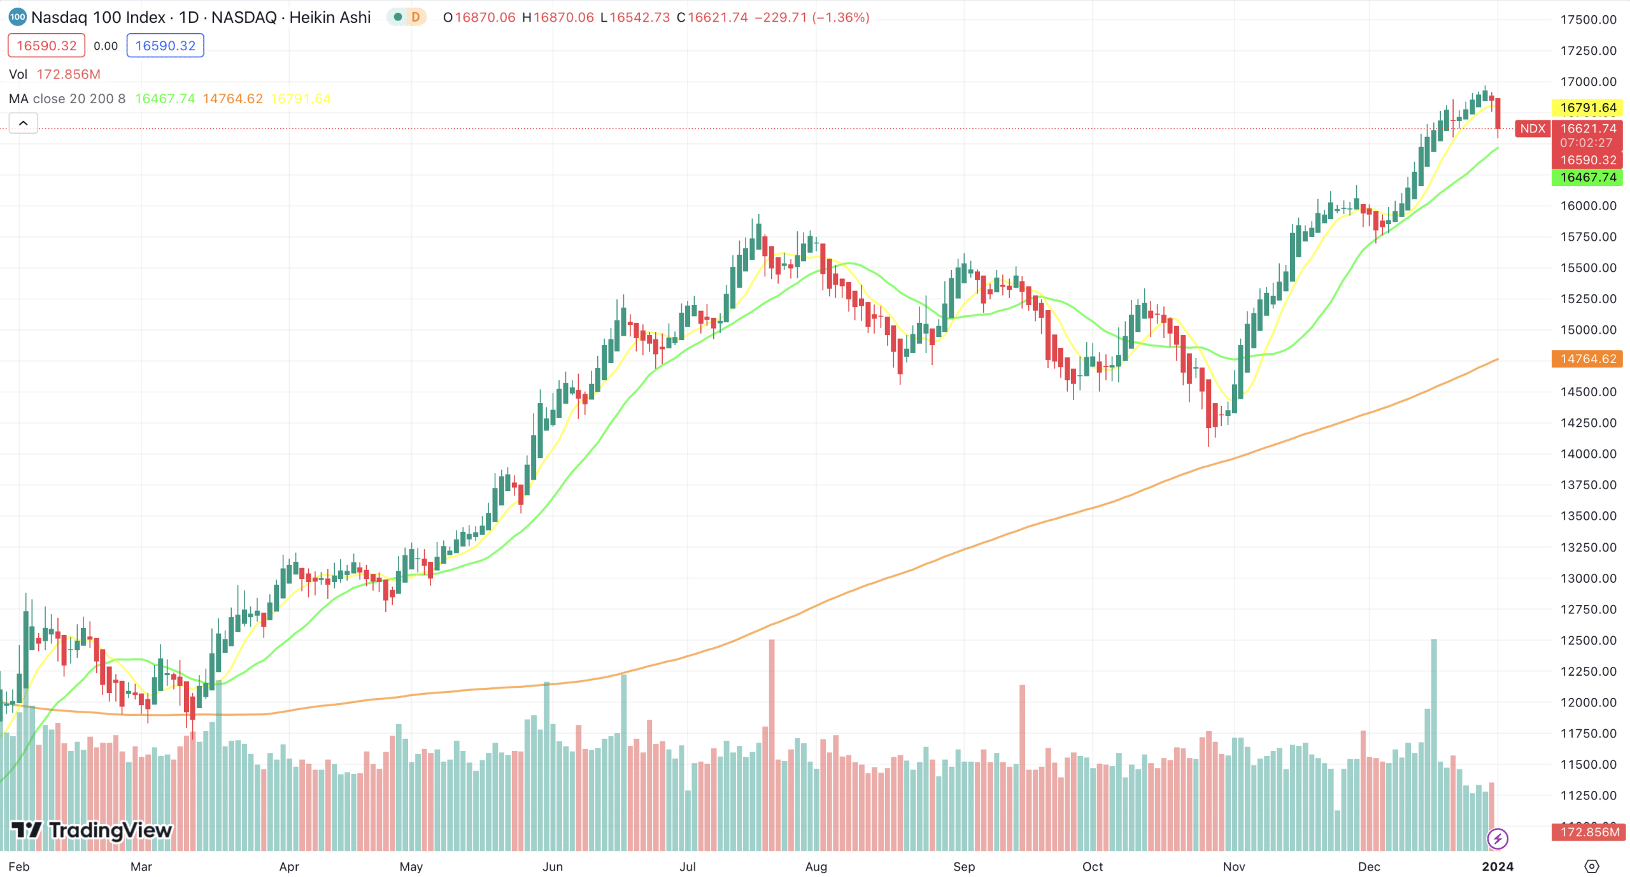Click the purple lightning flash icon
The image size is (1630, 877).
click(1498, 838)
